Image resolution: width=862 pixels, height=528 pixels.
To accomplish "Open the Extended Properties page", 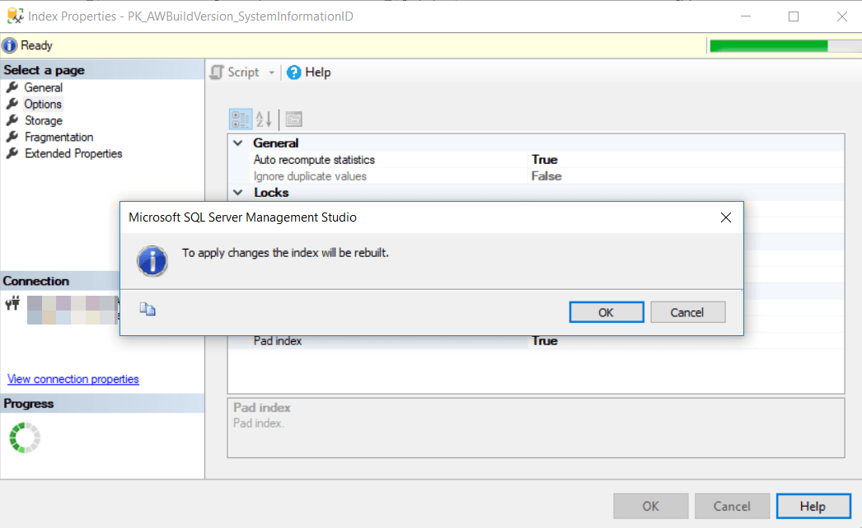I will coord(72,153).
